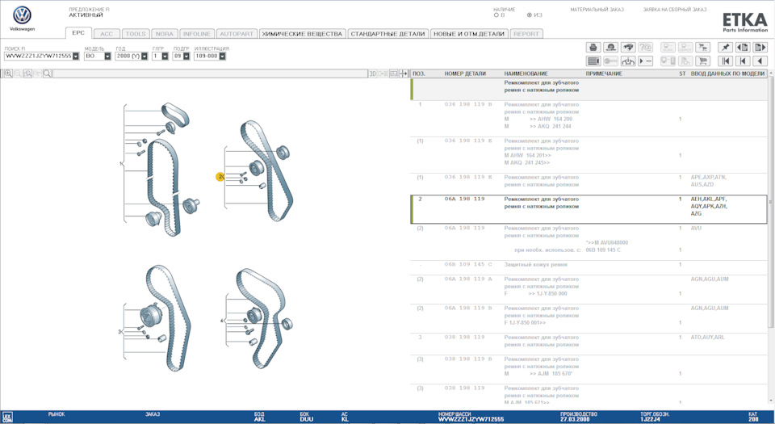Click the NORA tab
Viewport: 775px width, 424px height.
pos(165,34)
